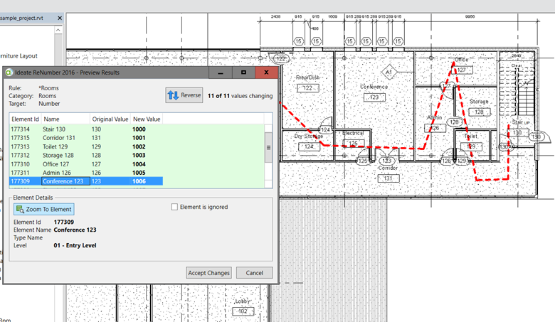Click the results list scrollbar thumb

[x=269, y=148]
